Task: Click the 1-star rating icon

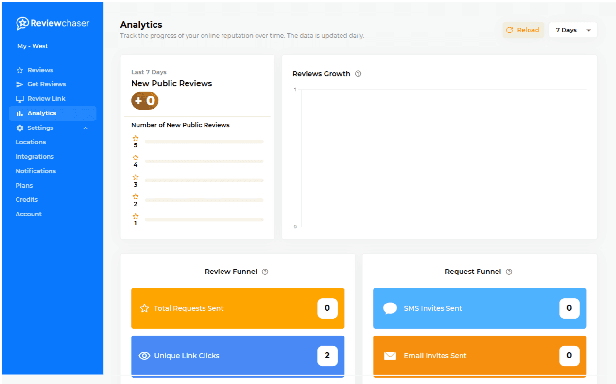Action: 136,216
